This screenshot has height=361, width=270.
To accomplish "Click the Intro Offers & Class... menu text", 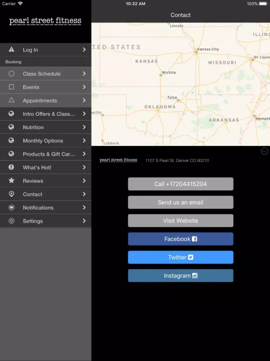I will point(49,114).
